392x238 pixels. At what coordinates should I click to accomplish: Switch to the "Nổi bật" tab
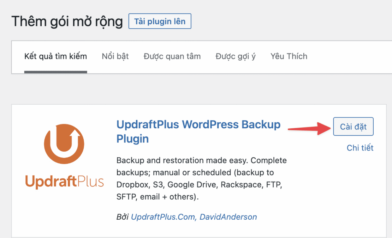(x=115, y=56)
